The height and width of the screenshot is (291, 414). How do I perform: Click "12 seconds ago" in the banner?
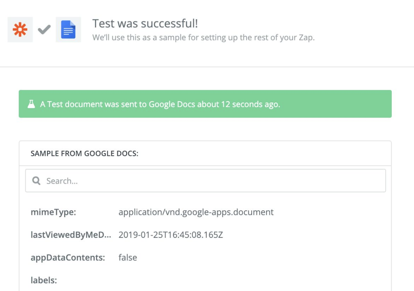pyautogui.click(x=250, y=104)
